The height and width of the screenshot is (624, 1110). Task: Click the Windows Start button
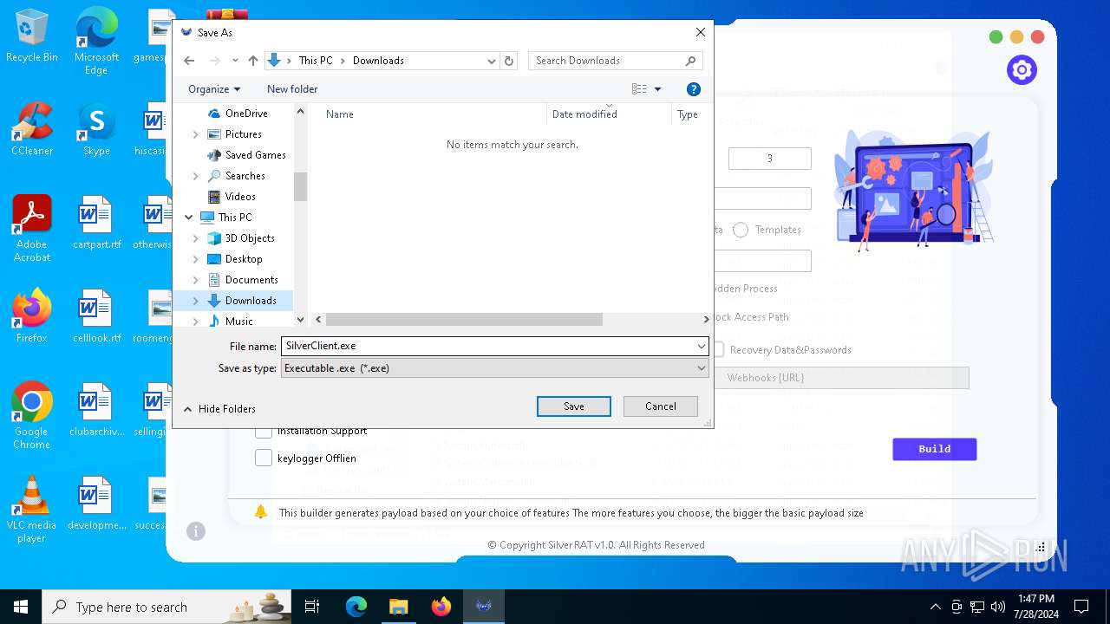pyautogui.click(x=21, y=607)
